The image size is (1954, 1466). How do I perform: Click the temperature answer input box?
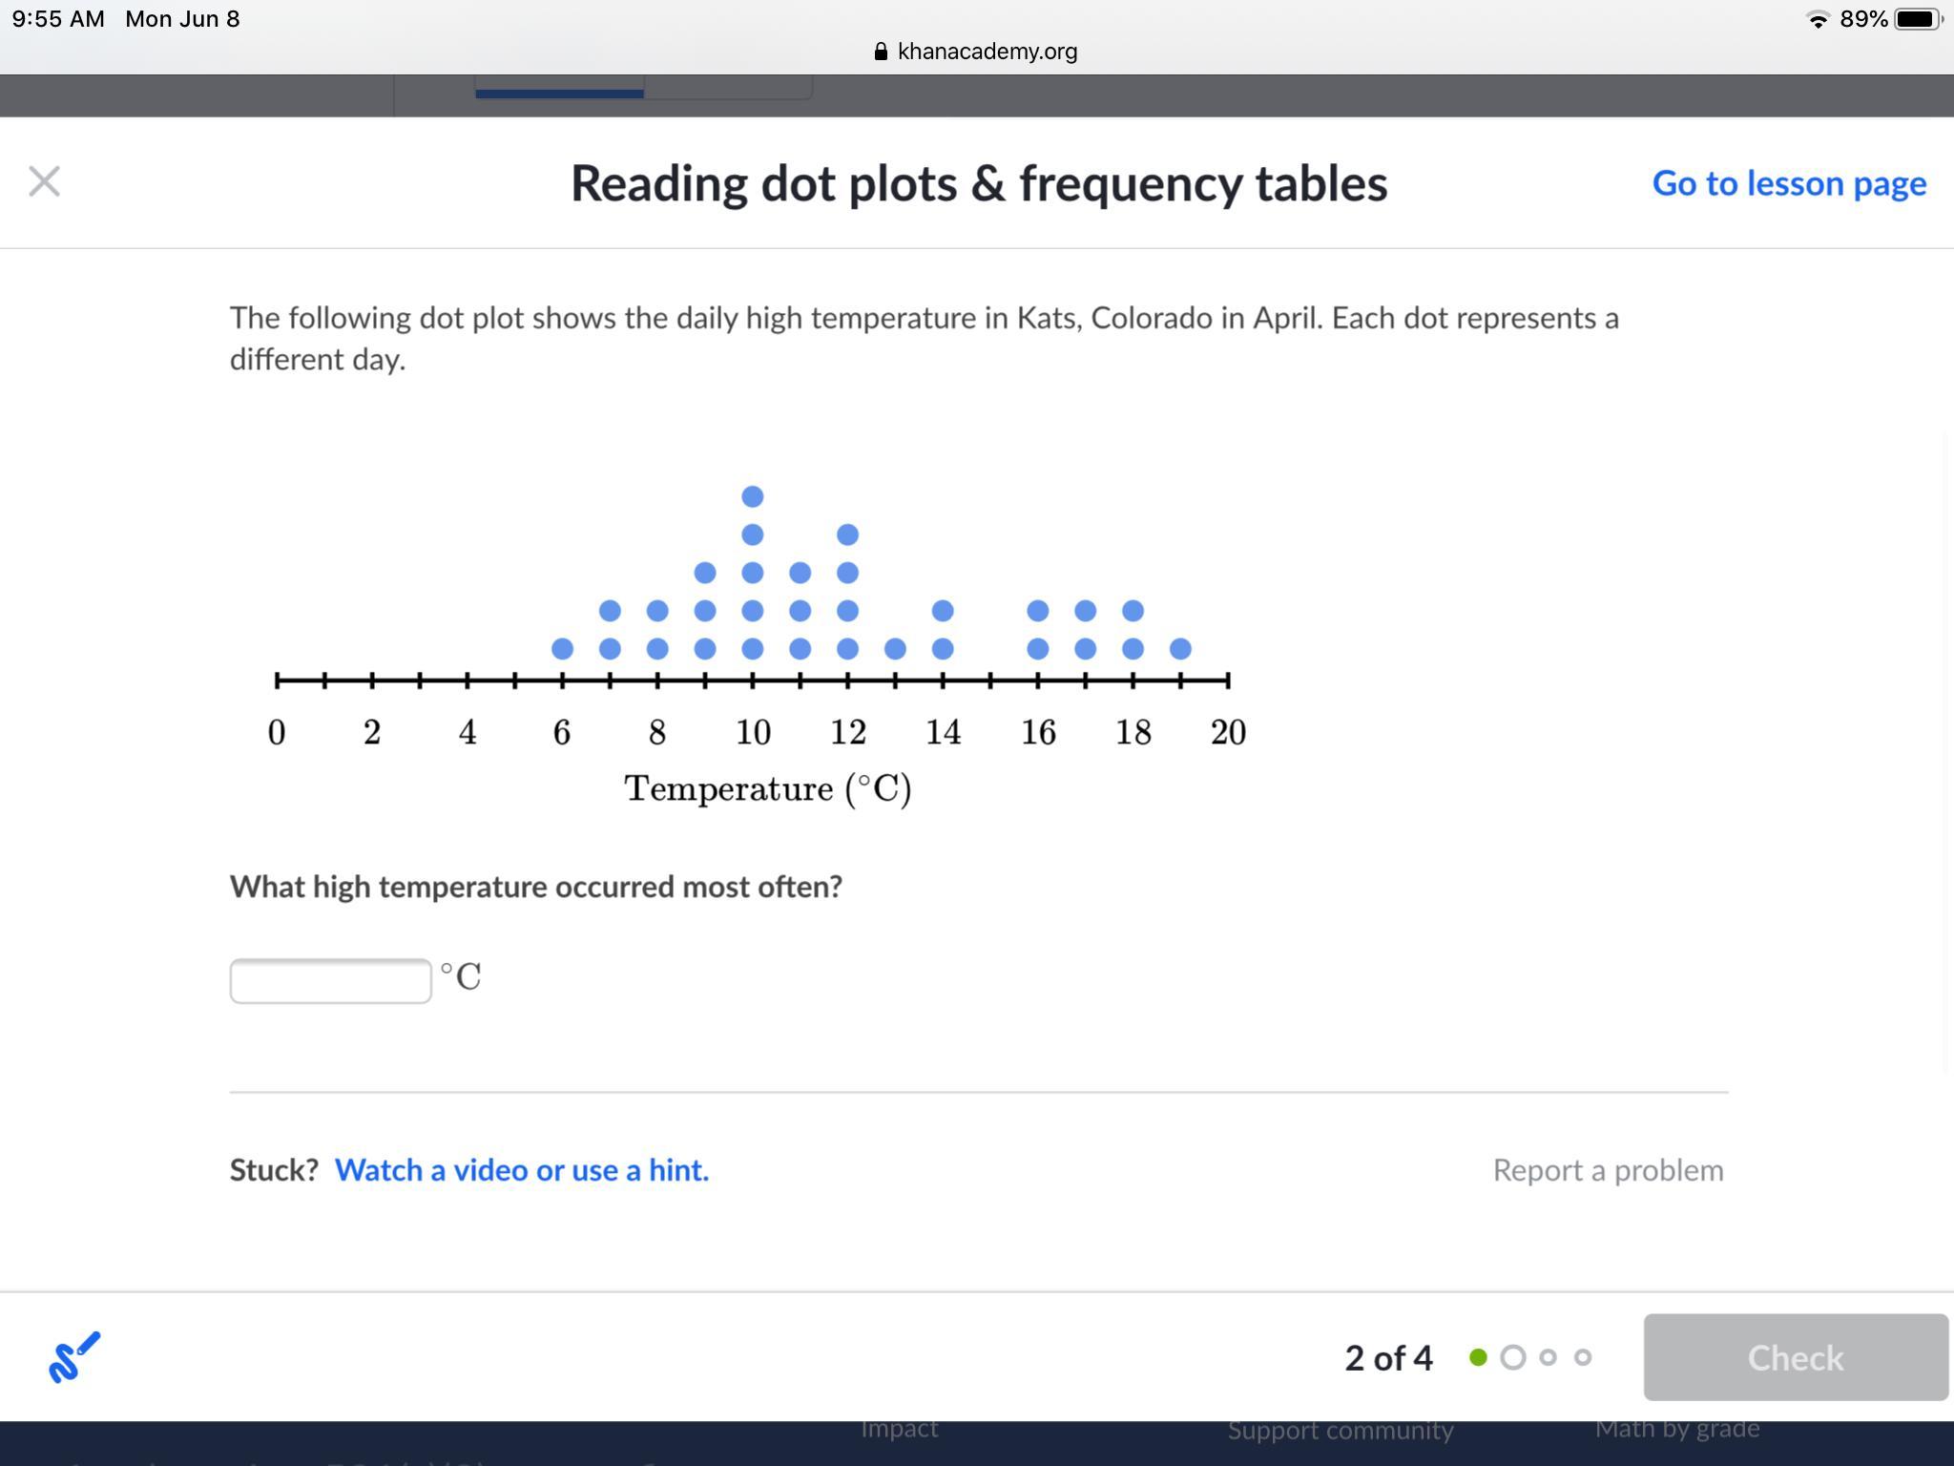tap(330, 980)
